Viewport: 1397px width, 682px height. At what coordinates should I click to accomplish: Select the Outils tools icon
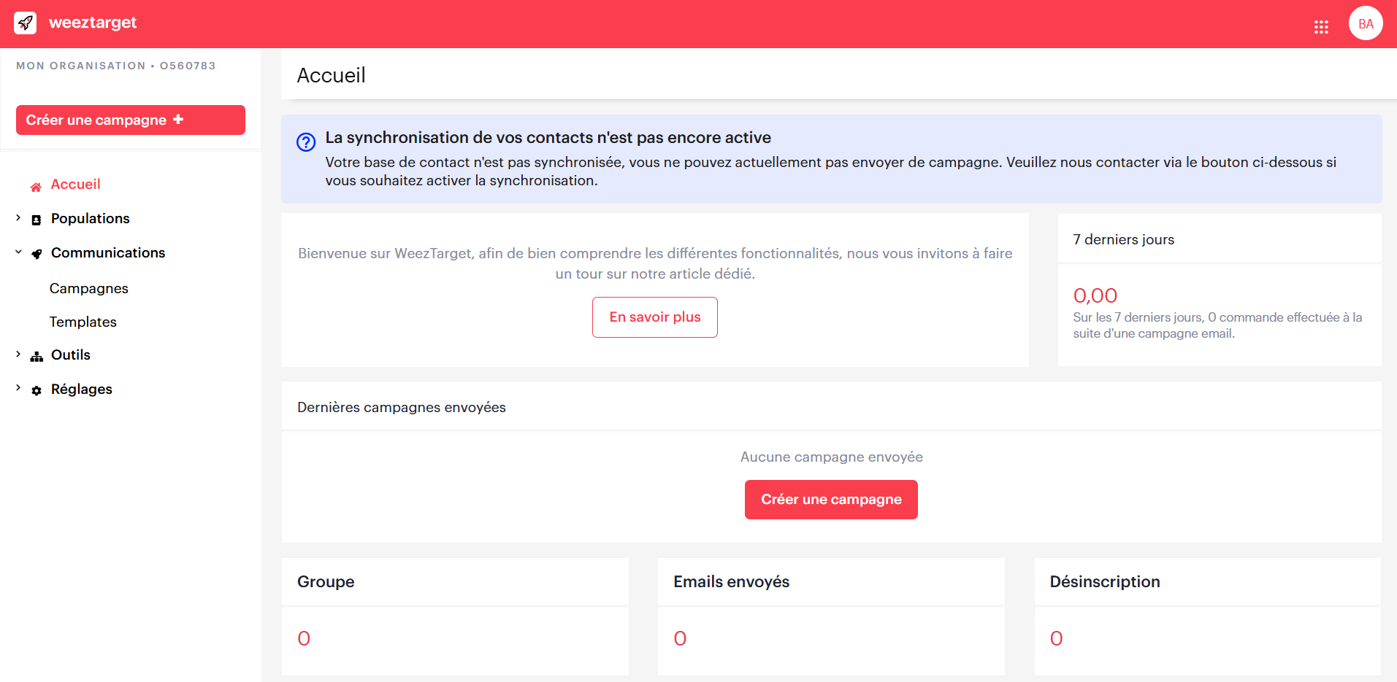click(36, 355)
